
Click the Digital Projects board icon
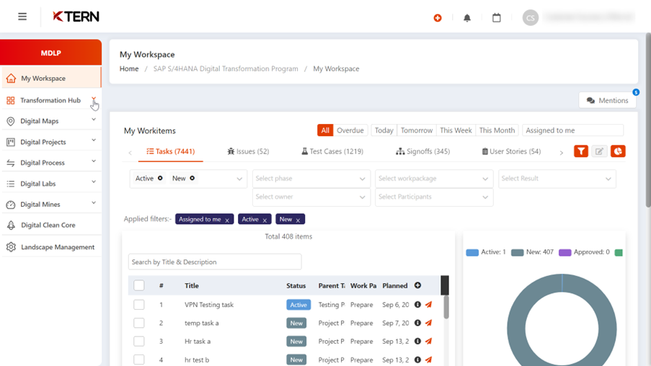11,142
